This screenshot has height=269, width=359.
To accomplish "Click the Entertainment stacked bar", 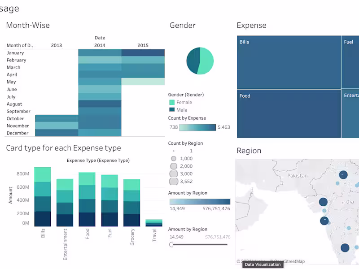I will click(x=65, y=203).
